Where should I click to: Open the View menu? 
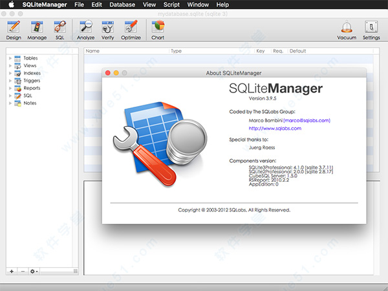tap(149, 5)
